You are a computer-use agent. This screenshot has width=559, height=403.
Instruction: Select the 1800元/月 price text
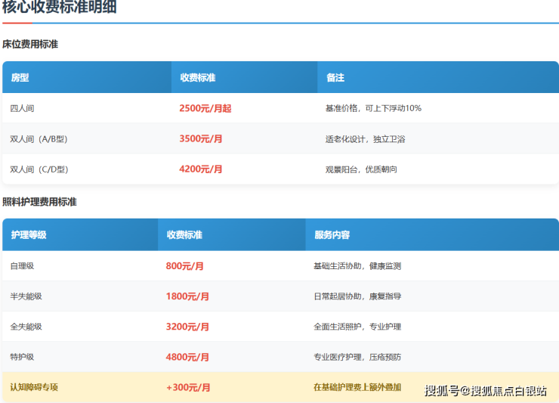[x=187, y=296]
